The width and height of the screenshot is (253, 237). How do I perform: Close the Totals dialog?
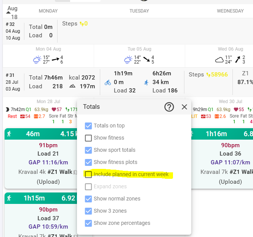[184, 107]
